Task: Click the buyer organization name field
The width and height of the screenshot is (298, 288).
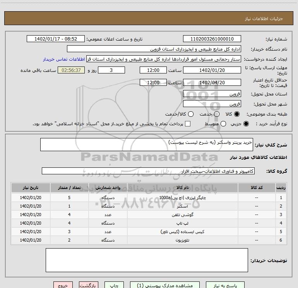Action: (154, 49)
